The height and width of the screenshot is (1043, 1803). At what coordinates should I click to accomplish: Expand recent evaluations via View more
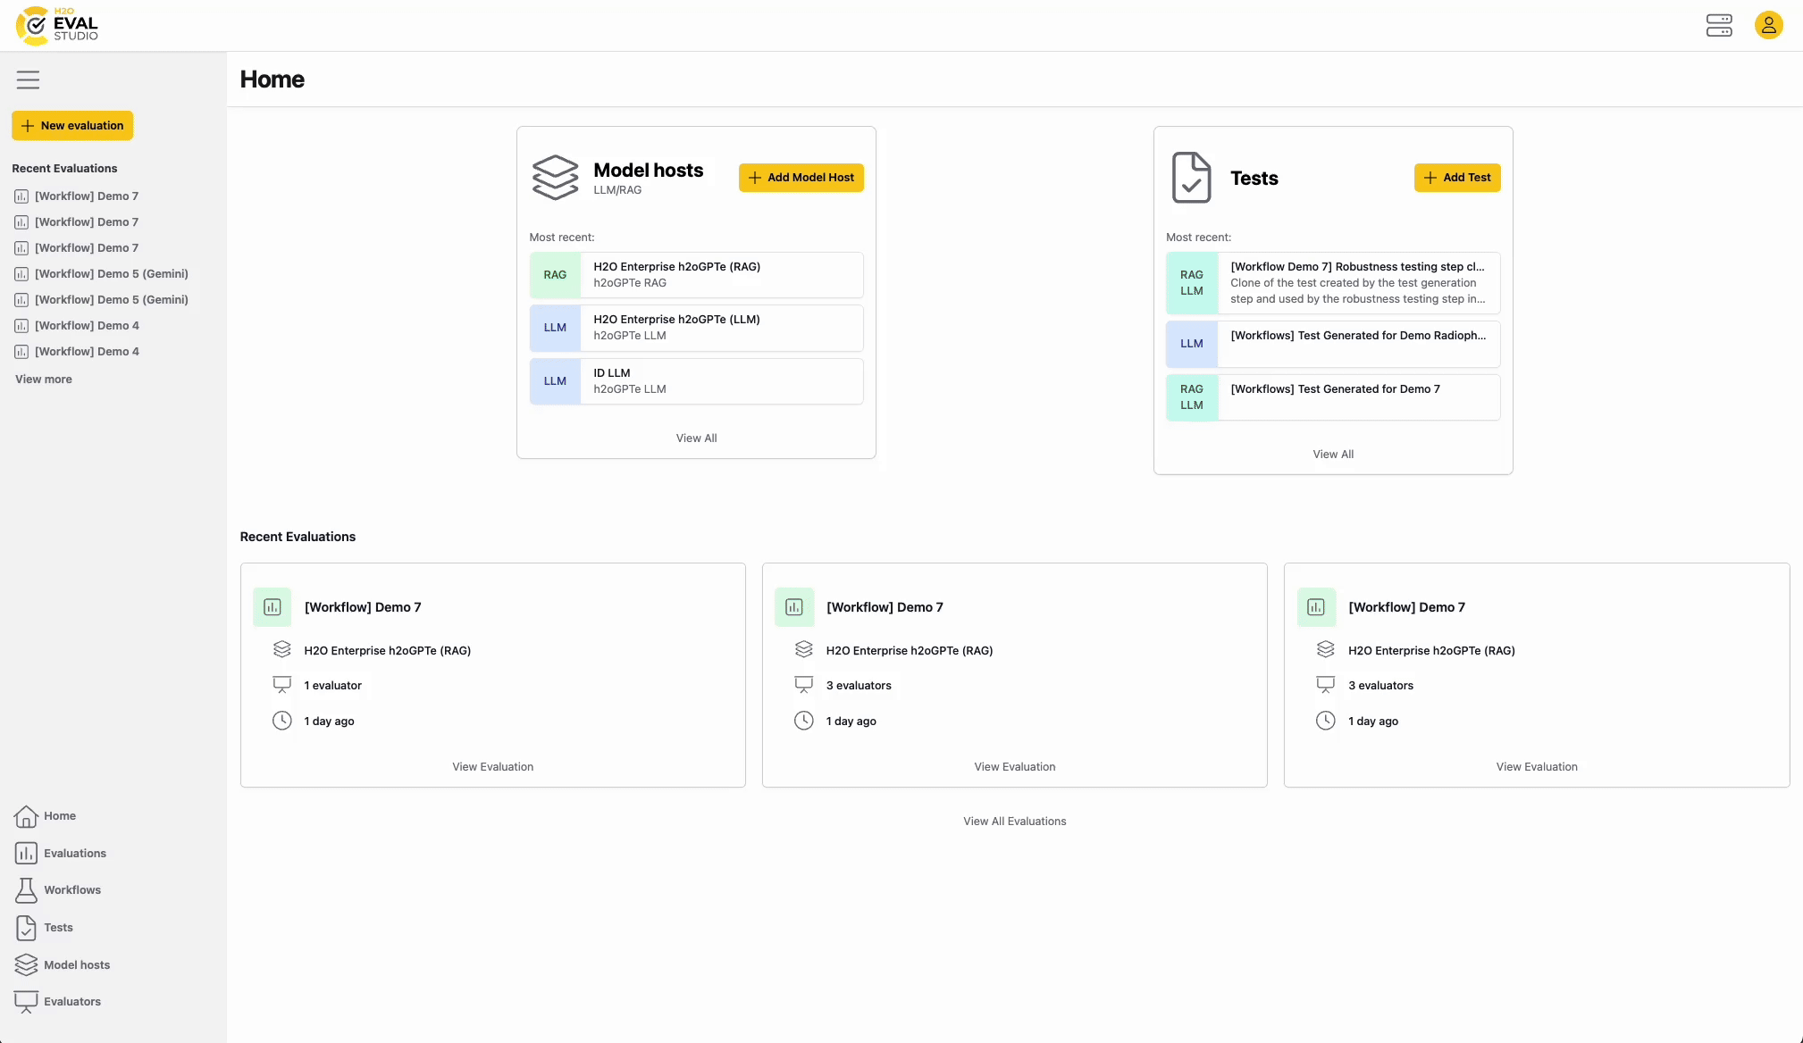coord(43,379)
